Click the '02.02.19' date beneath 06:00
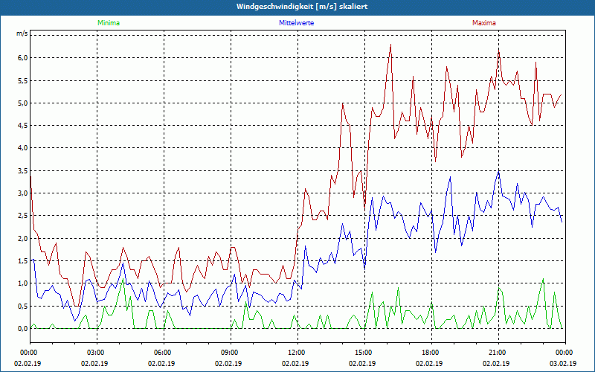The width and height of the screenshot is (595, 372). pos(161,363)
